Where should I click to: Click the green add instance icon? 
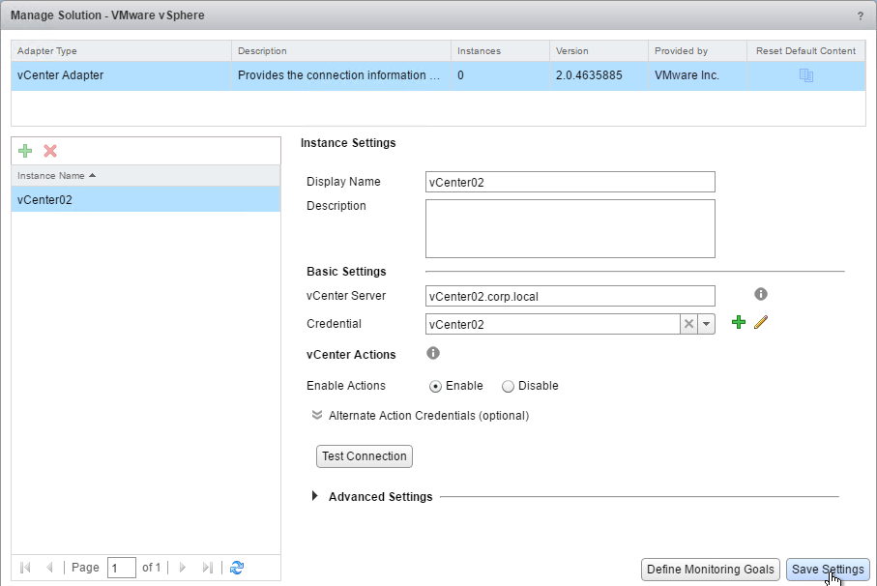26,151
